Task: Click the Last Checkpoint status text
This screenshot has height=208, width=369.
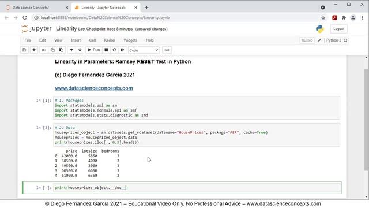Action: tap(106, 29)
